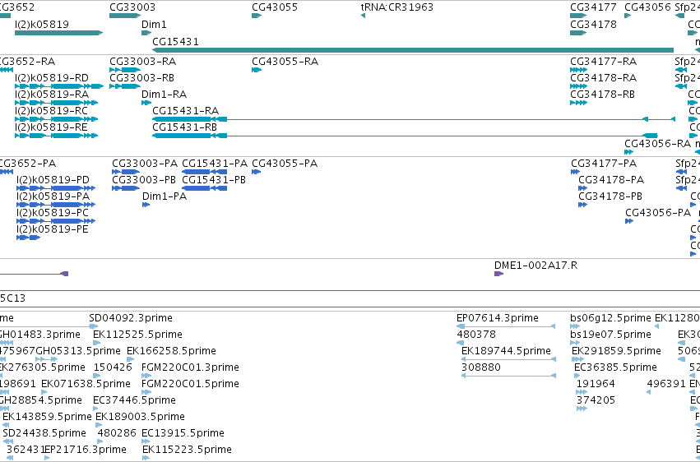
Task: Select protein CG33003-PA
Action: point(145,164)
